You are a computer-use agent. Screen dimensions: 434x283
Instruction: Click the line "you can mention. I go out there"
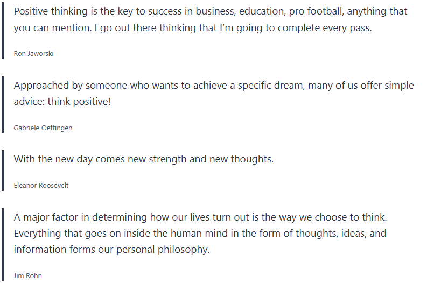coord(192,28)
